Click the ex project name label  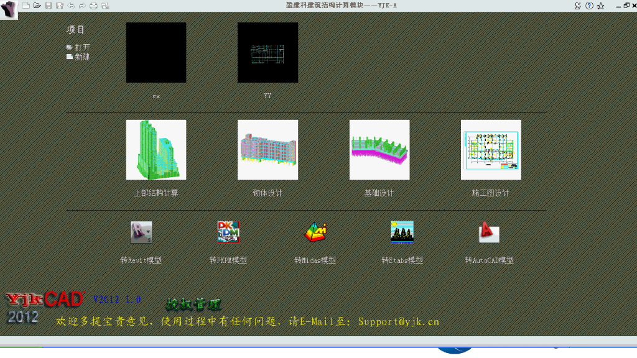tap(156, 96)
